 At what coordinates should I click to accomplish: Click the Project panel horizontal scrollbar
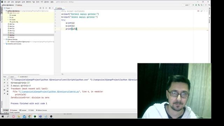[21, 75]
